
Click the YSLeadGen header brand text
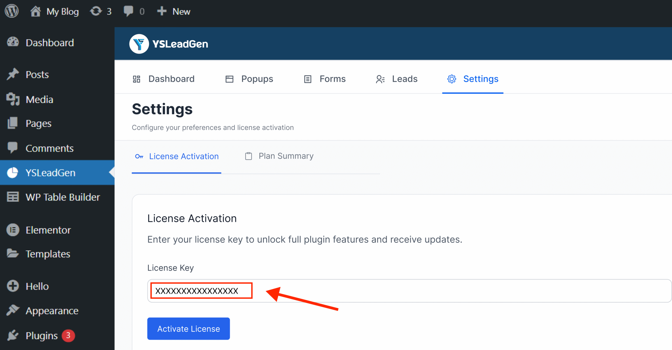tap(180, 44)
